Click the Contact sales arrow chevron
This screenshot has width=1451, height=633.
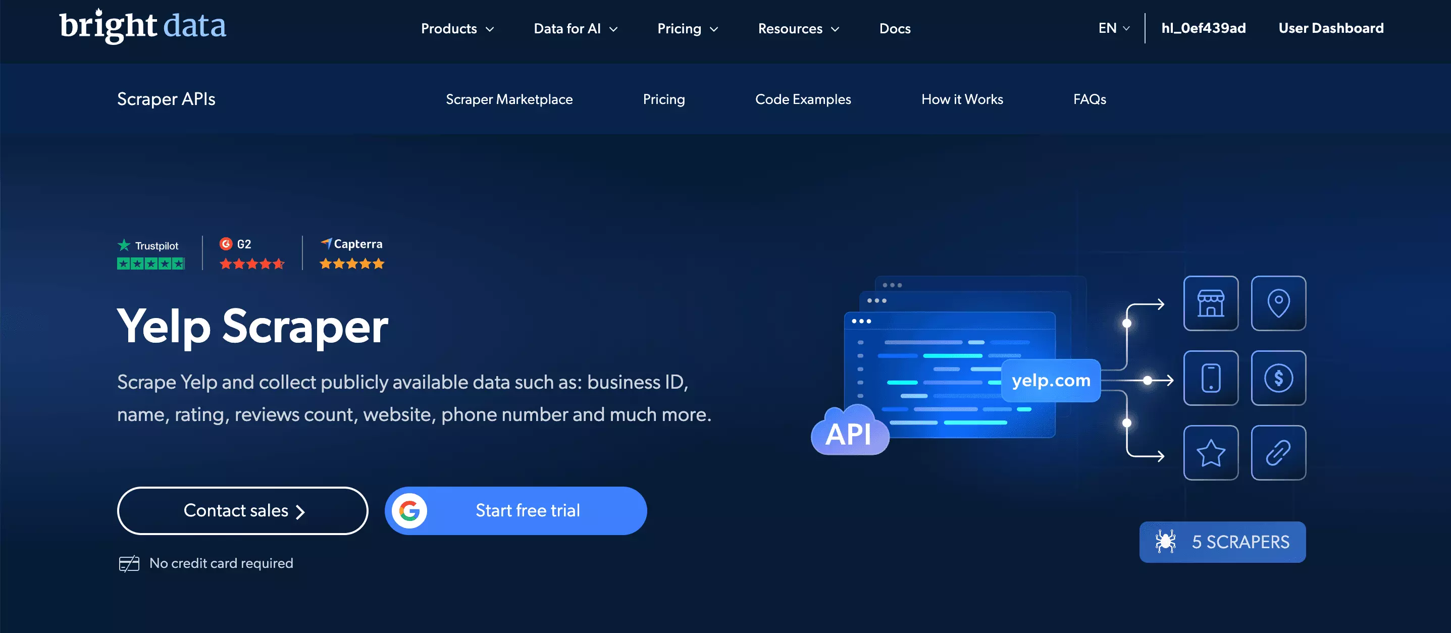300,511
